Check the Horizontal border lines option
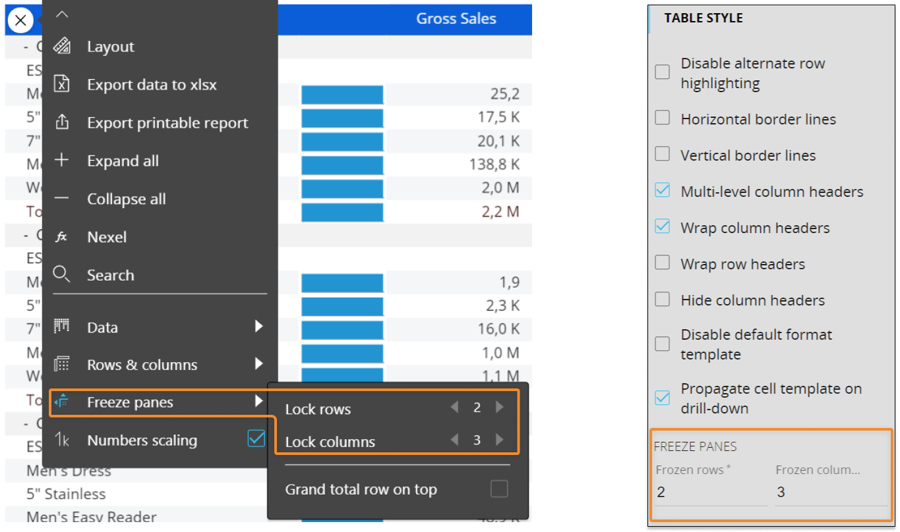This screenshot has height=532, width=900. (663, 119)
